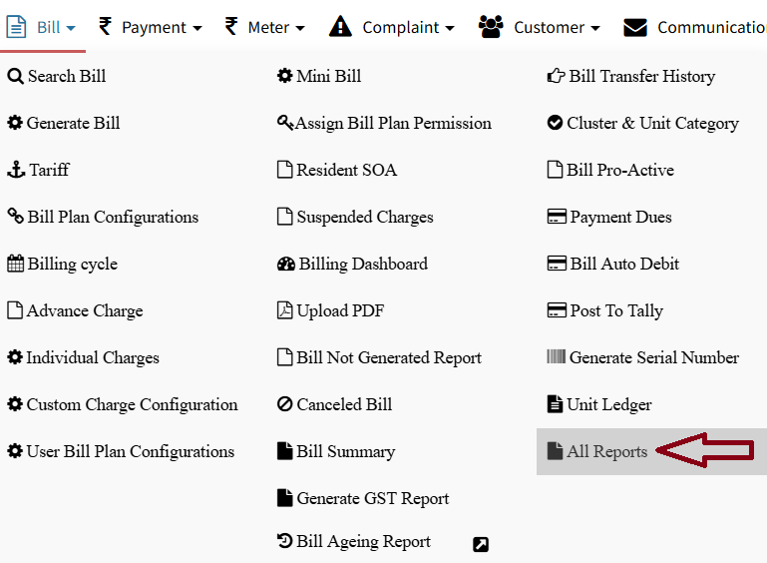
Task: Click the barcode icon for Generate Serial Number
Action: [557, 356]
